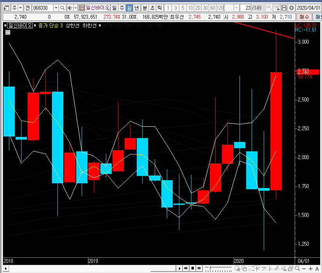Image resolution: width=322 pixels, height=273 pixels.
Task: Click the playback speed slider handle
Action: (x=210, y=268)
